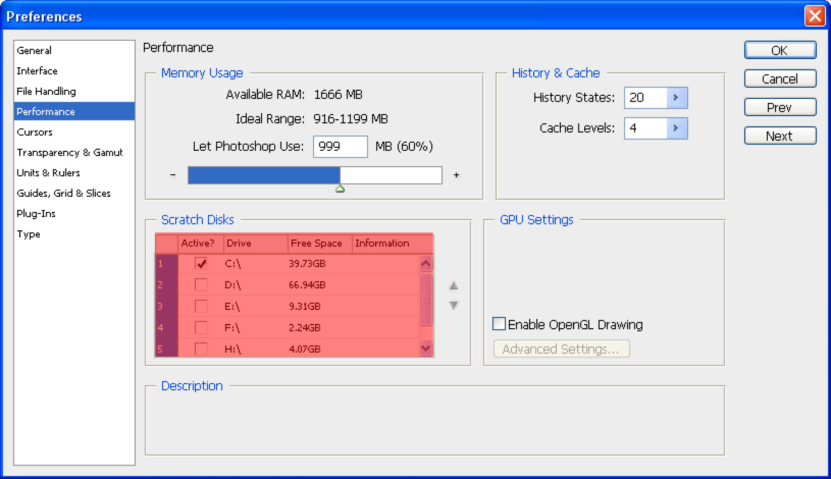831x479 pixels.
Task: Go to next panel with Next
Action: (780, 136)
